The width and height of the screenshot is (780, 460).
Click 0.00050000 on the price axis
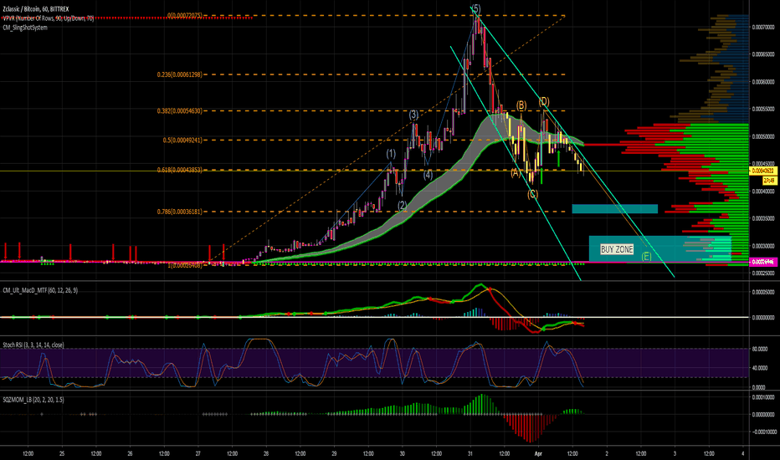763,136
